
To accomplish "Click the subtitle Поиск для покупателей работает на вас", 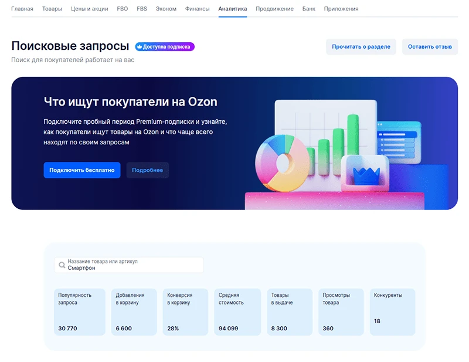I will tap(73, 60).
